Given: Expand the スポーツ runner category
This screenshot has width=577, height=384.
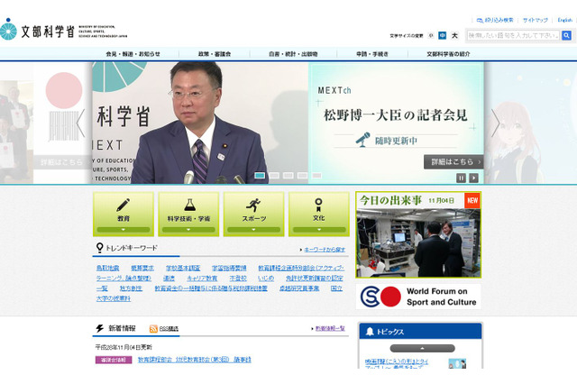Looking at the screenshot, I should (253, 214).
